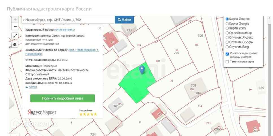Viewport: 273px width, 136px height.
Task: Click Получить подробный отчет button
Action: tap(62, 98)
